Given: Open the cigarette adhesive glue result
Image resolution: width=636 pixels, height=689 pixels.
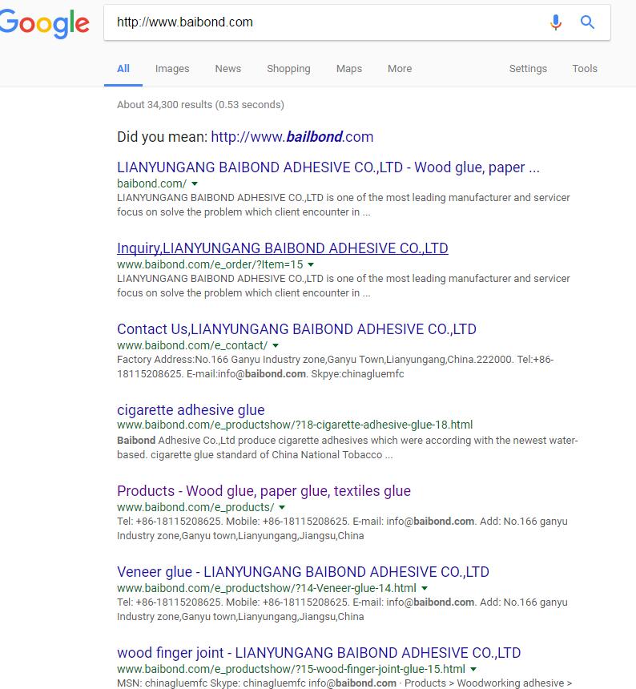Looking at the screenshot, I should pos(191,410).
